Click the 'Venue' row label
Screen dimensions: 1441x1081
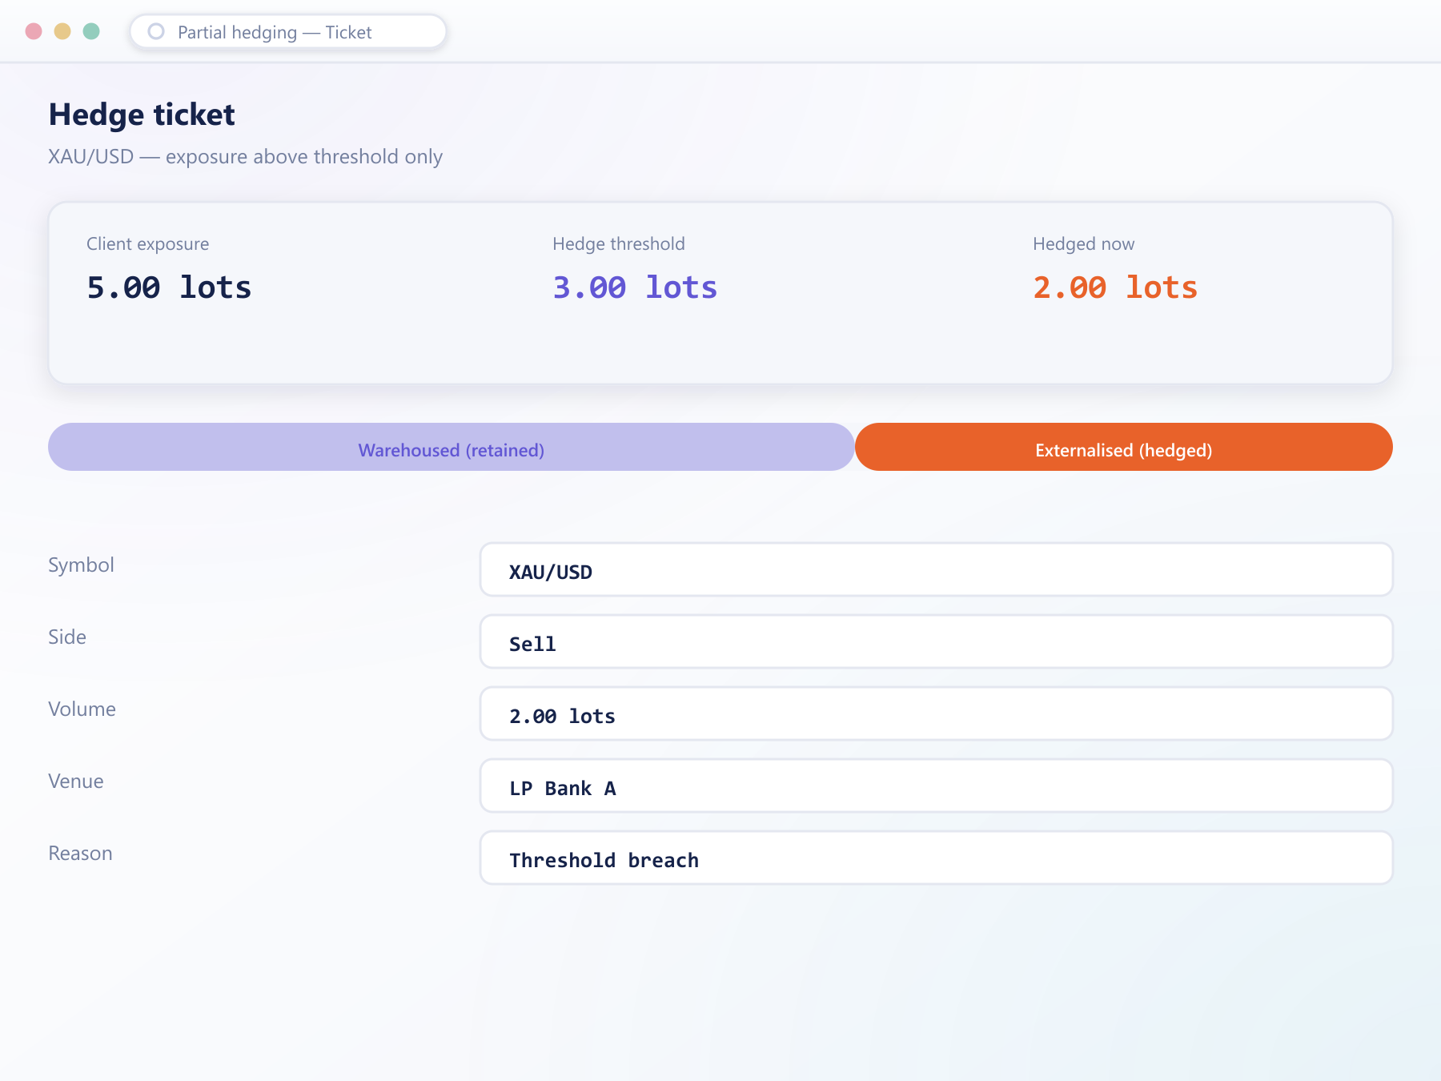(x=76, y=782)
